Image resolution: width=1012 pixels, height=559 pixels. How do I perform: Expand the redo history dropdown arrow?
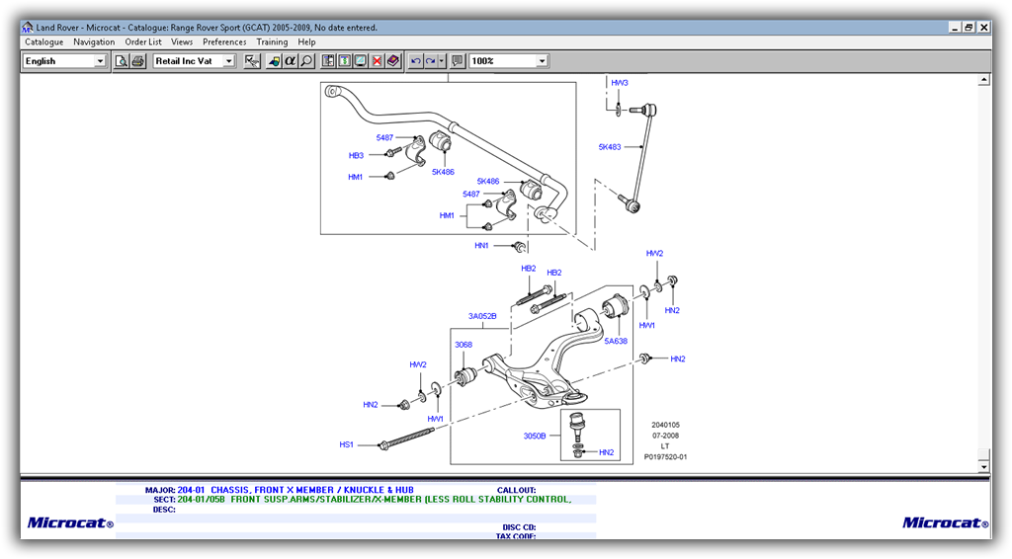442,60
